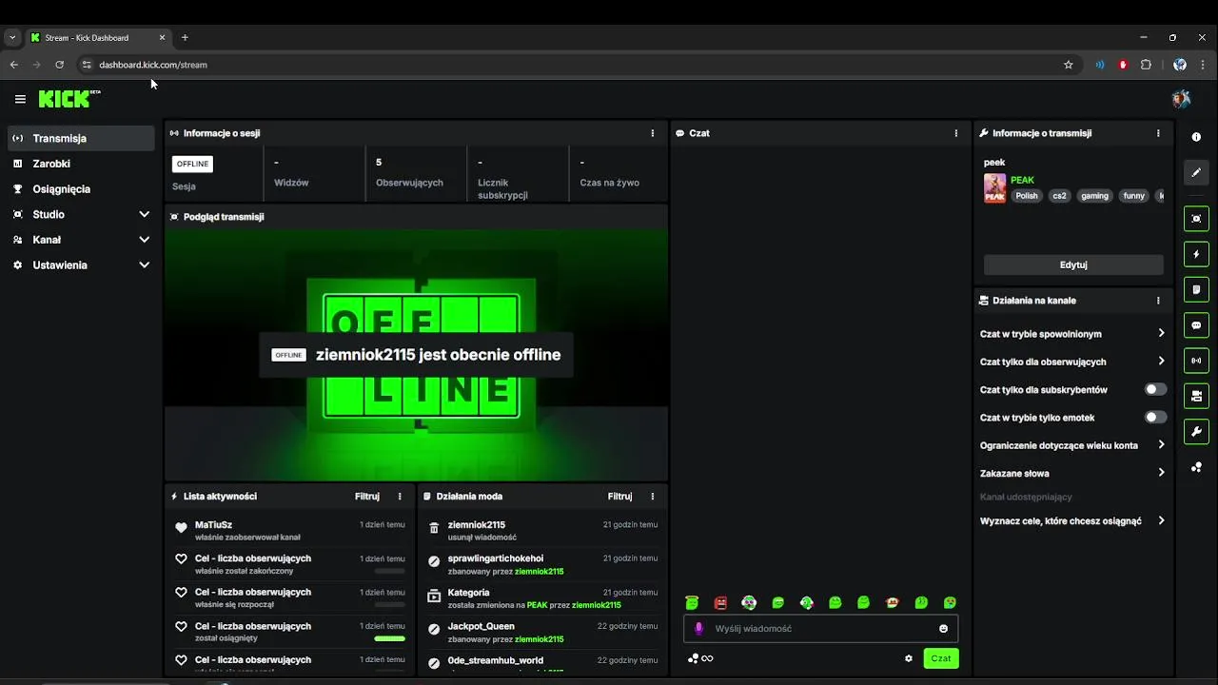Click the chat identity dots icon beside the infinity symbol
The image size is (1218, 685).
point(693,658)
